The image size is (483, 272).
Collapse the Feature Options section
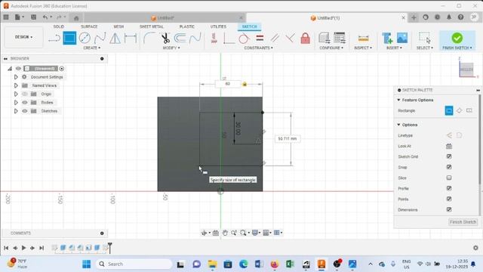click(398, 100)
